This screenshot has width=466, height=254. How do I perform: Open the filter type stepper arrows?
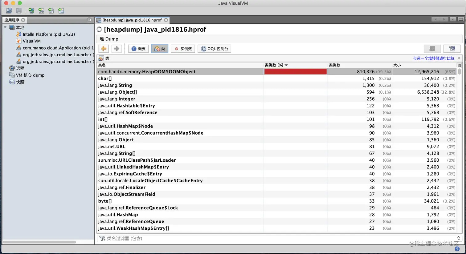[459, 238]
